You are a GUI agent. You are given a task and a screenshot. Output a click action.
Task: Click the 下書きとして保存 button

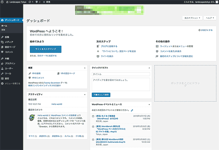click(x=101, y=95)
